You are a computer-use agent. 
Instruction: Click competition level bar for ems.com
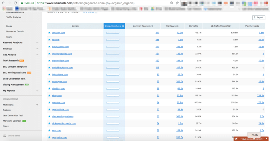pyautogui.click(x=112, y=130)
